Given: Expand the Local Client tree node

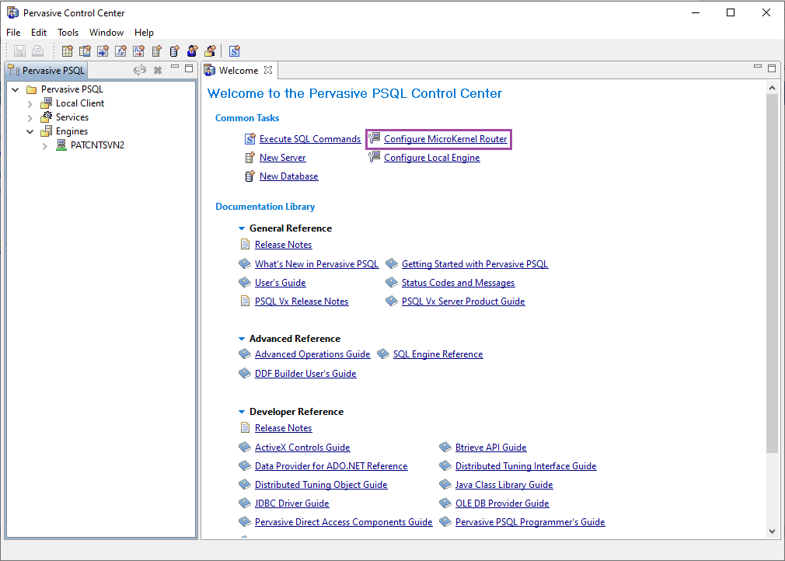Looking at the screenshot, I should [30, 104].
